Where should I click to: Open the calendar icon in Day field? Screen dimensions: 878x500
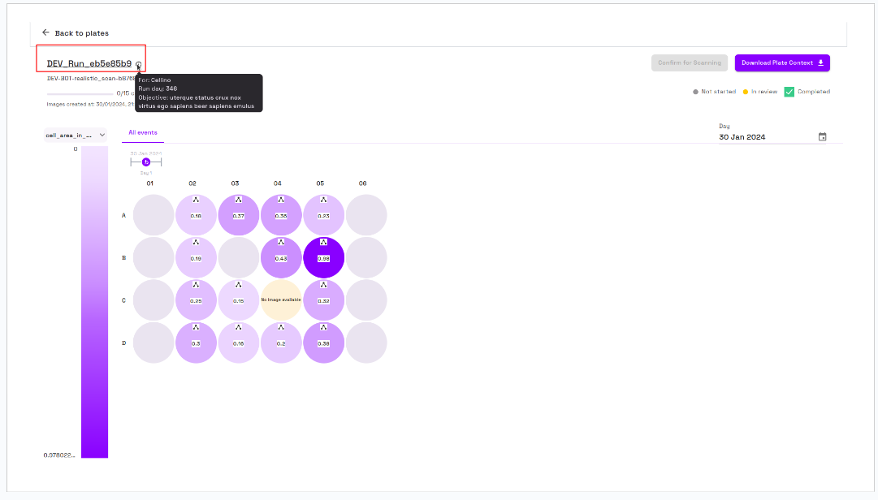coord(822,137)
